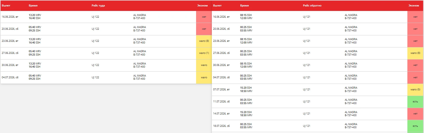This screenshot has height=133, width=424.
Task: Click UJ 121 flight number for 07.07.2026
Action: click(x=307, y=90)
